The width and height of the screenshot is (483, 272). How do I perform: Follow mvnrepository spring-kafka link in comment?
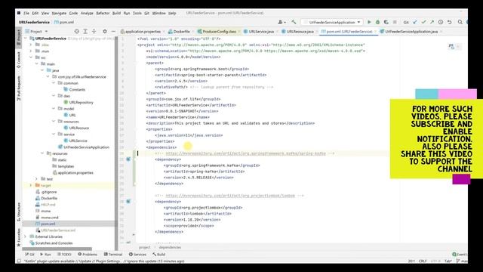click(245, 153)
